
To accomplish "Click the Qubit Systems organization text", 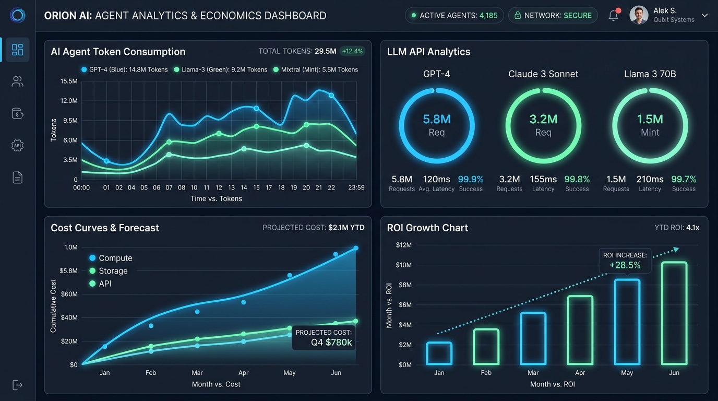I will point(674,20).
